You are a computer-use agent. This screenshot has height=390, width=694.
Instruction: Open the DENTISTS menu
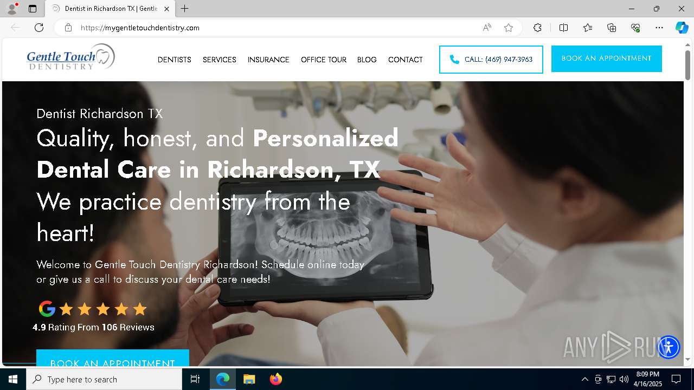click(x=175, y=60)
